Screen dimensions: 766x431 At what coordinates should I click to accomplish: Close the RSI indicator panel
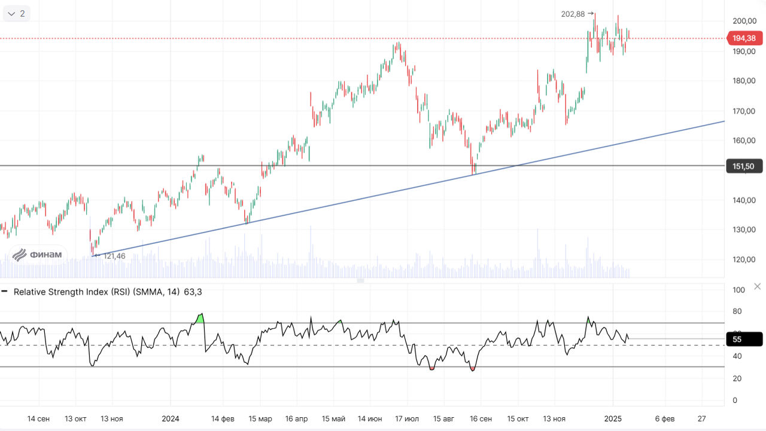tap(757, 287)
